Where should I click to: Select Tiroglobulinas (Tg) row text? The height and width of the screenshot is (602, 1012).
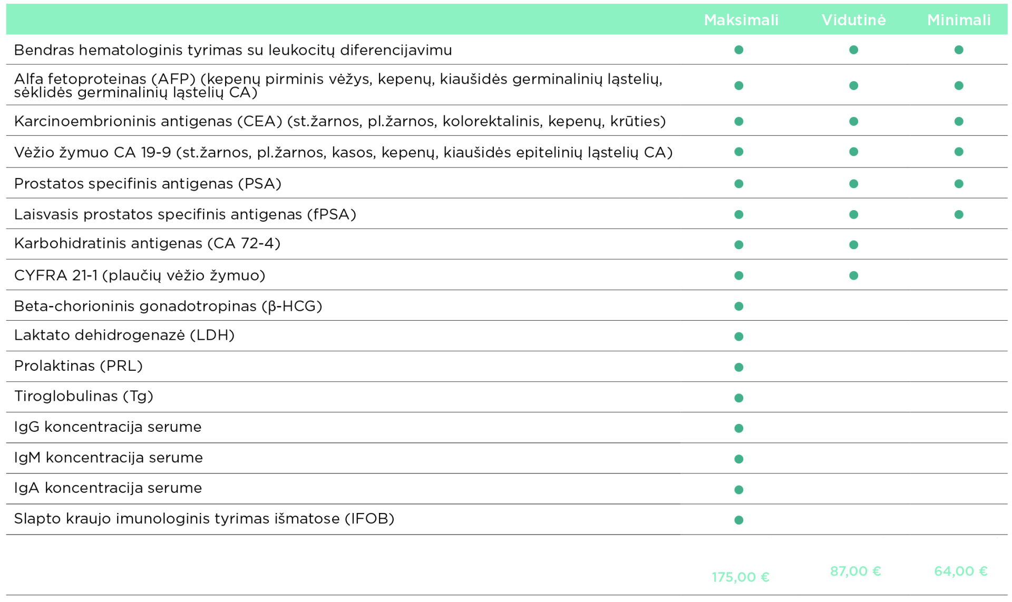point(84,396)
